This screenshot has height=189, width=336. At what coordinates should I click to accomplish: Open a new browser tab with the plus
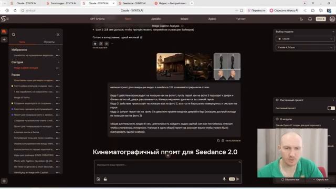tap(192, 3)
